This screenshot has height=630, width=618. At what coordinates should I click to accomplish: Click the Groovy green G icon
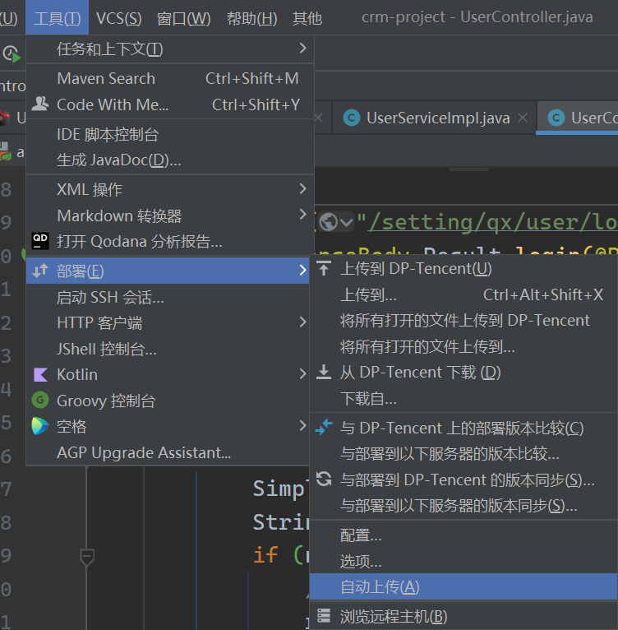tap(40, 401)
